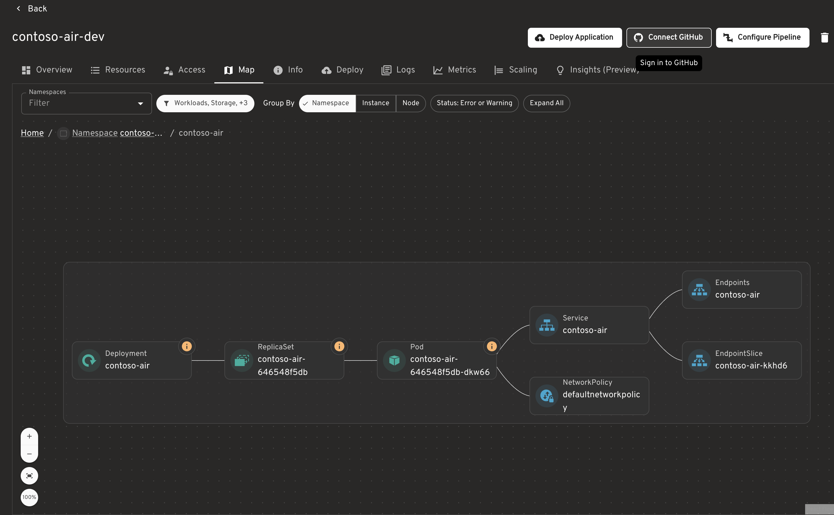This screenshot has width=834, height=515.
Task: Click the Back arrow chevron
Action: [18, 8]
